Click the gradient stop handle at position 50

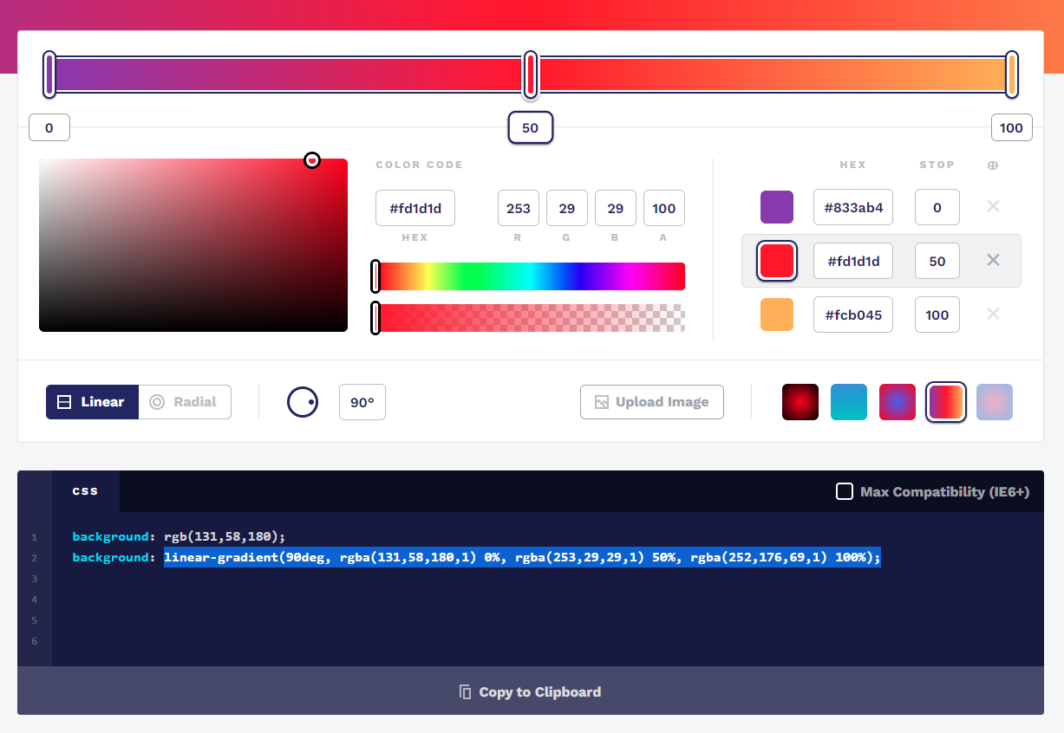(530, 75)
